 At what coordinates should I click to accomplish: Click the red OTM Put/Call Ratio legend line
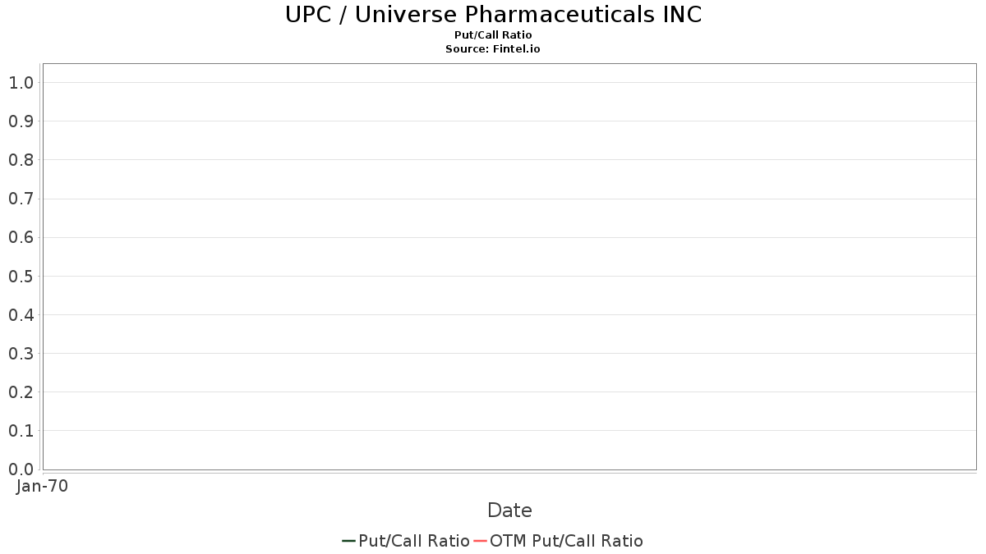click(481, 541)
